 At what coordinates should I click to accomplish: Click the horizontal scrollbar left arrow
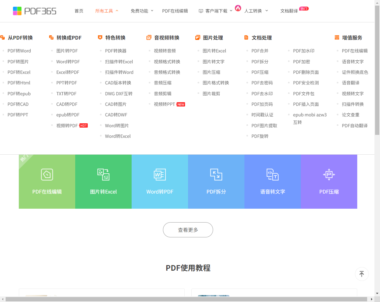[2, 299]
